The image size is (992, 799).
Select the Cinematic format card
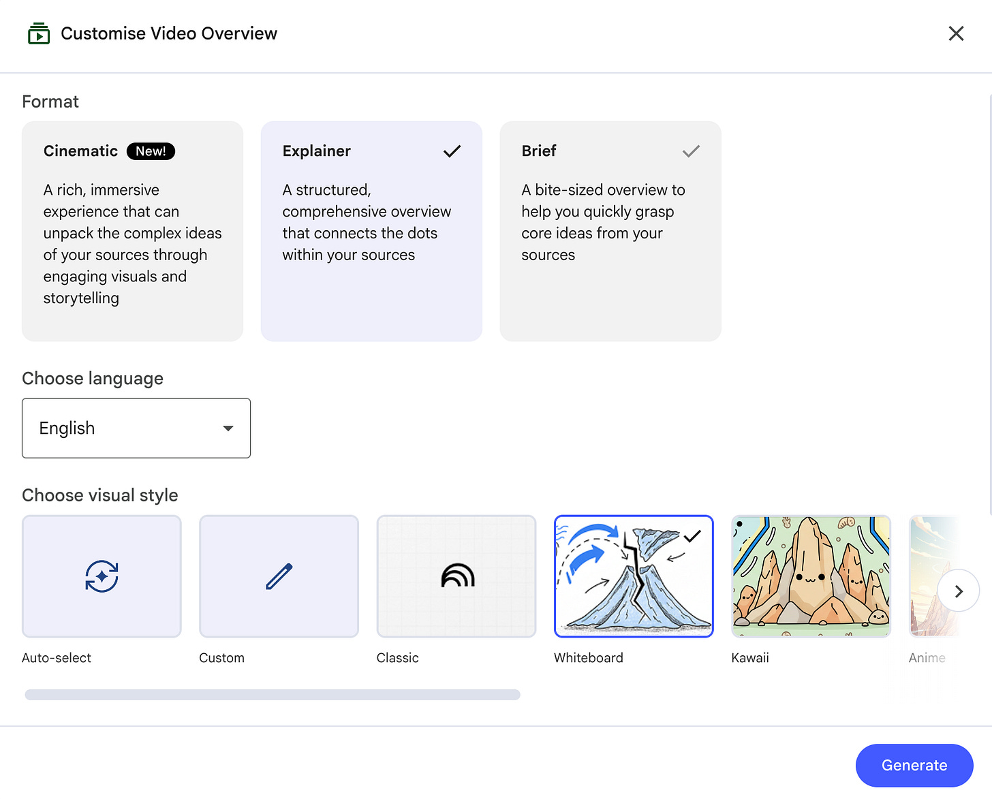pos(132,231)
